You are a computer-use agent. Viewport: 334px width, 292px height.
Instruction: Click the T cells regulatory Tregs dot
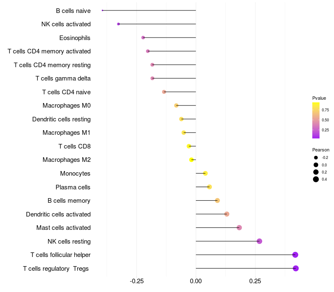tap(296, 268)
